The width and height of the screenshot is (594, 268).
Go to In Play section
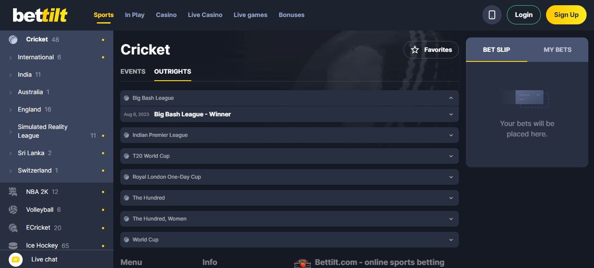(135, 15)
